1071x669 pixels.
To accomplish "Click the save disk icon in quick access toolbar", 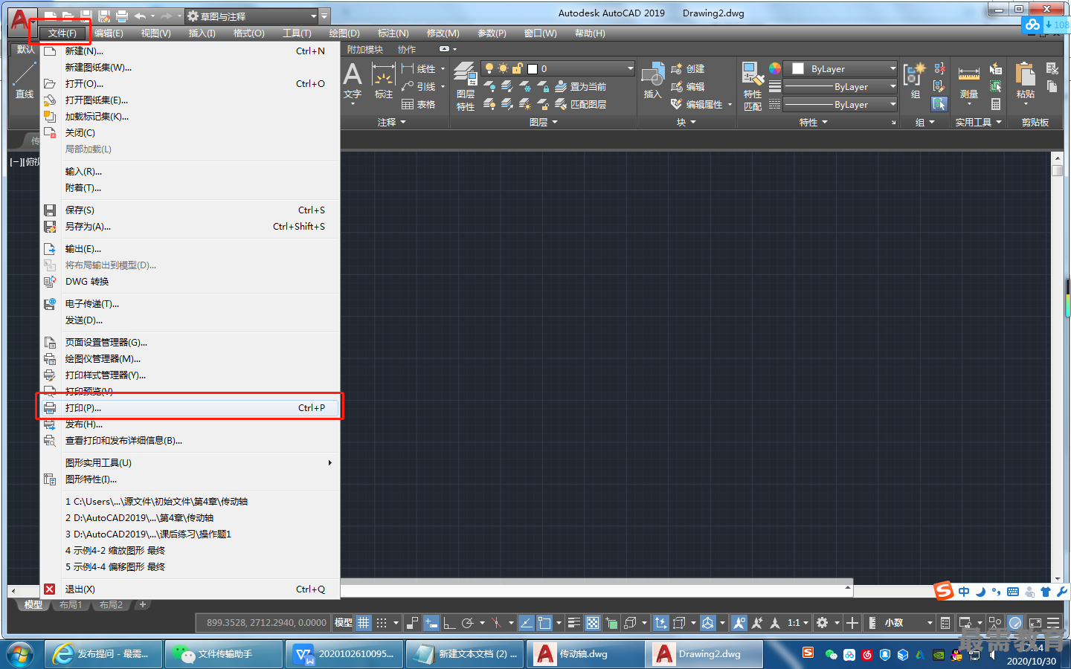I will point(85,16).
